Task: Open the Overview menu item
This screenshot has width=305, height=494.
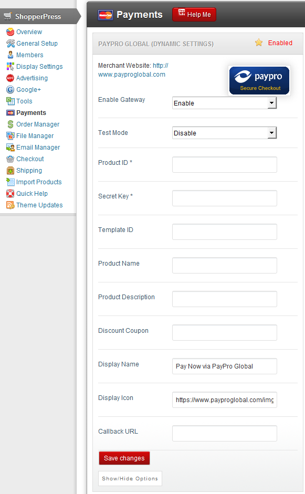Action: click(x=29, y=32)
